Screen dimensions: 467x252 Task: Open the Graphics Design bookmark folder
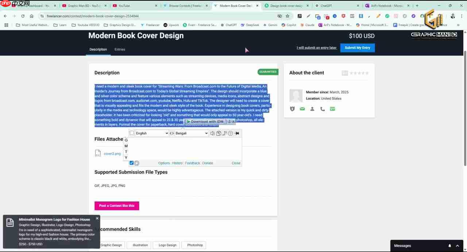pos(120,25)
